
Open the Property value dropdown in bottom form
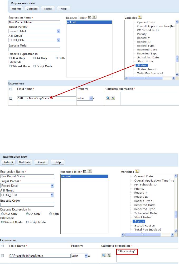tap(86, 256)
